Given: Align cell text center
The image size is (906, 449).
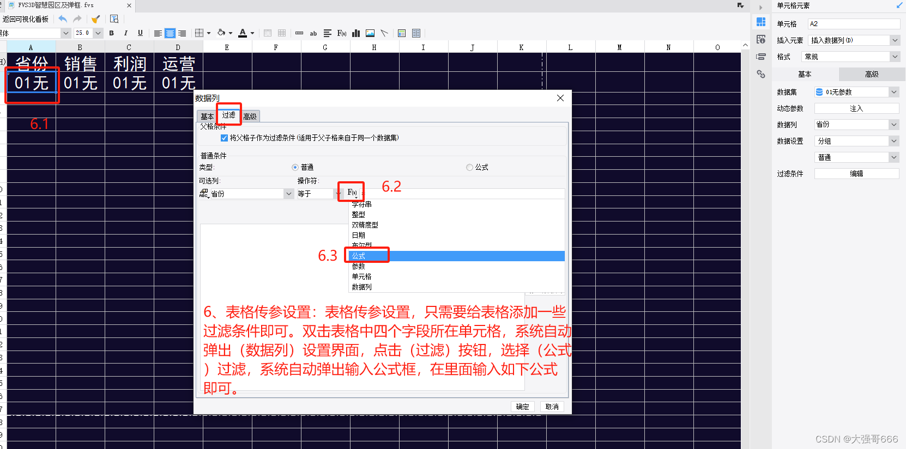Looking at the screenshot, I should tap(170, 33).
